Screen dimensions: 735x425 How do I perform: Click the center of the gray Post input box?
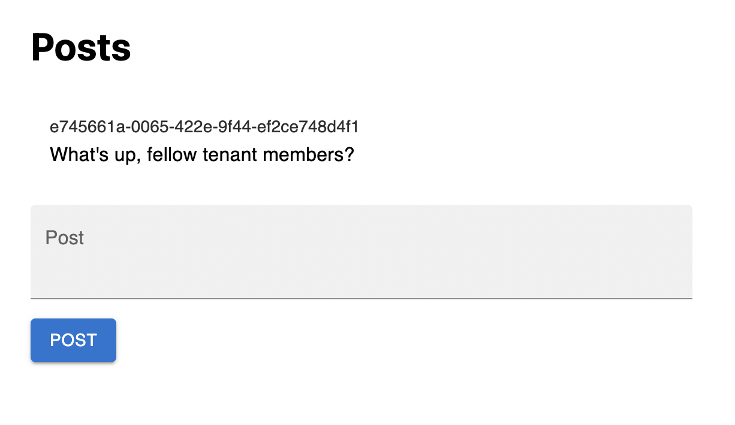coord(362,251)
